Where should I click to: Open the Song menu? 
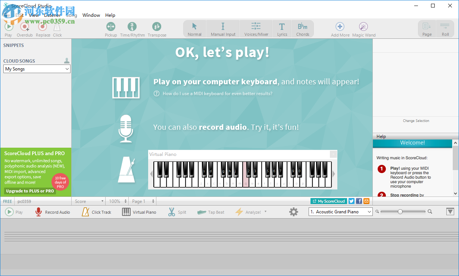[71, 15]
